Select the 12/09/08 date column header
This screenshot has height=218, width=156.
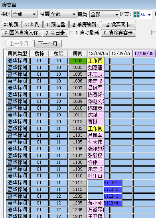(144, 53)
